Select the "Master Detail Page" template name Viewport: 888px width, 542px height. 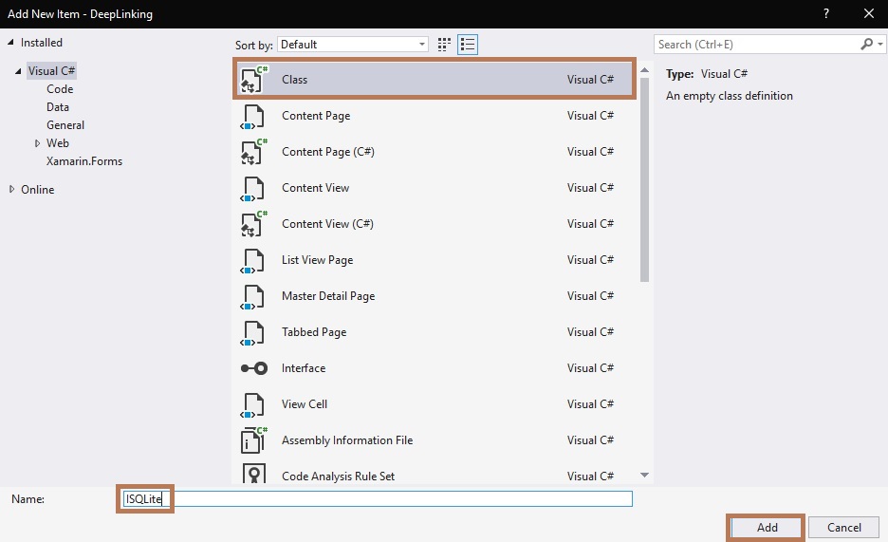pos(328,296)
